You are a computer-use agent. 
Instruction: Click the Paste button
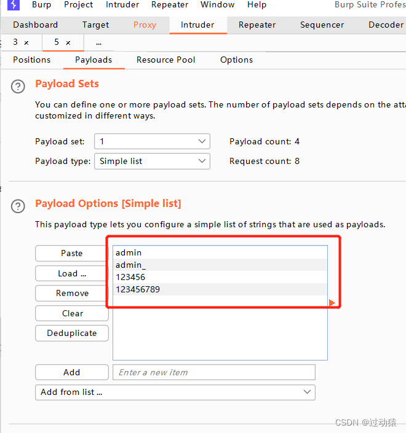tap(72, 253)
